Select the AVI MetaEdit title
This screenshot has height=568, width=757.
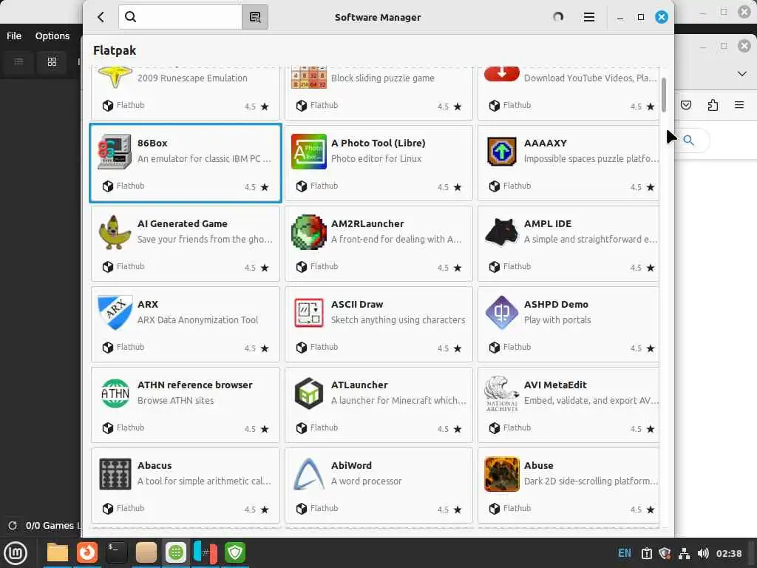(x=555, y=385)
